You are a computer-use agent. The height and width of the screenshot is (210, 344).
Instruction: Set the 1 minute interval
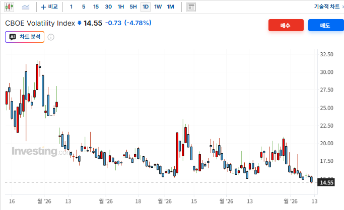pos(71,7)
